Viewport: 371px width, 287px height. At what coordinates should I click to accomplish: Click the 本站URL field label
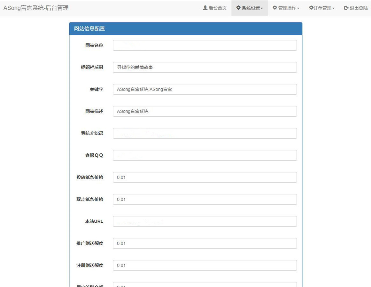[94, 221]
